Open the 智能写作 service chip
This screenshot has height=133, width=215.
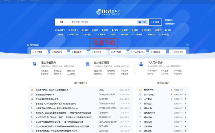tap(59, 52)
